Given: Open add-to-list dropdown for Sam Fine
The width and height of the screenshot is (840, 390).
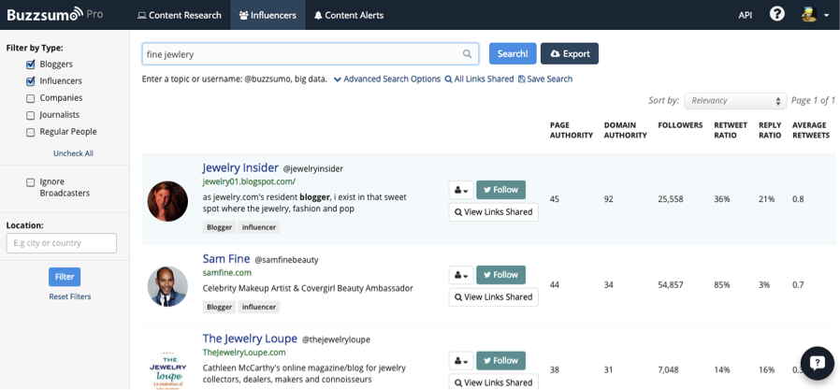Looking at the screenshot, I should (x=461, y=275).
